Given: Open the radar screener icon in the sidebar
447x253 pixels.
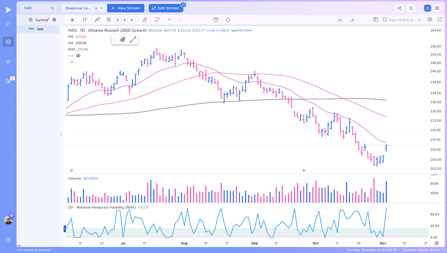Looking at the screenshot, I should point(8,41).
